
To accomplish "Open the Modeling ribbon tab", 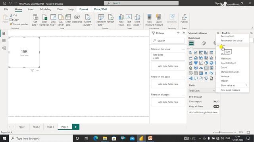I will (x=46, y=9).
